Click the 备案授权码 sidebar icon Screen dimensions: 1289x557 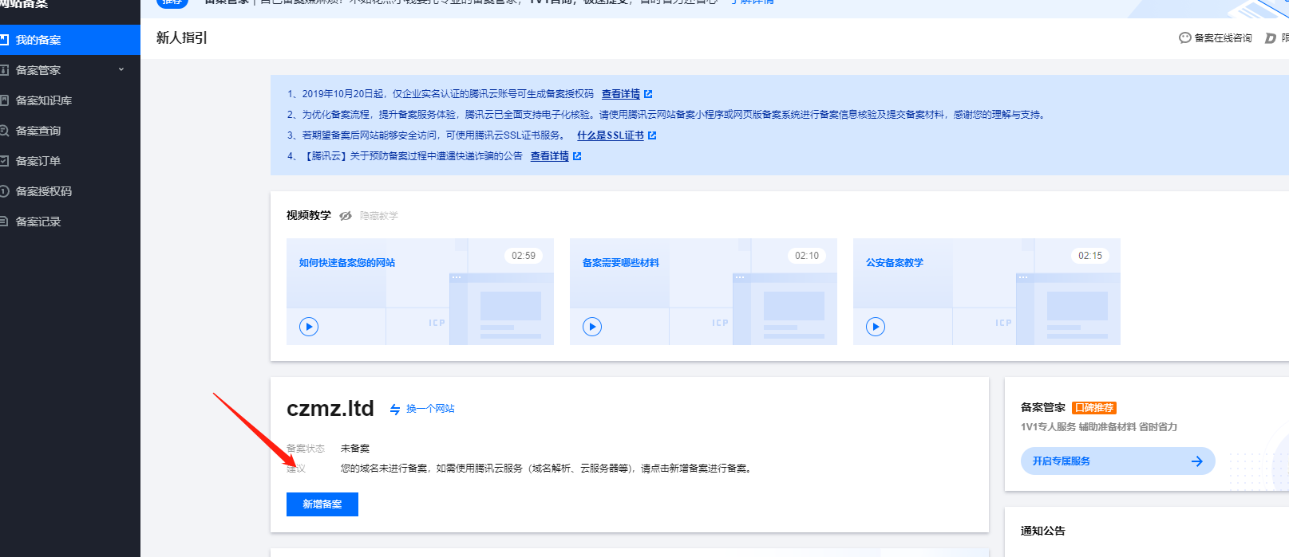coord(4,191)
